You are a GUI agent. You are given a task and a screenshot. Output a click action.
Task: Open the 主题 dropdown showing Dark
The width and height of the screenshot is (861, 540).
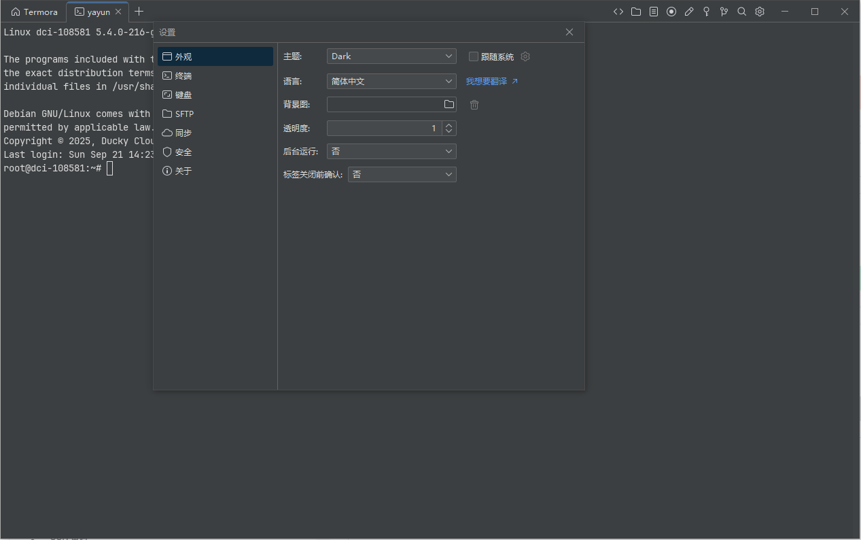coord(391,56)
